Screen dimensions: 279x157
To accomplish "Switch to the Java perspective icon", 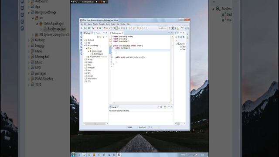I will point(173,28).
